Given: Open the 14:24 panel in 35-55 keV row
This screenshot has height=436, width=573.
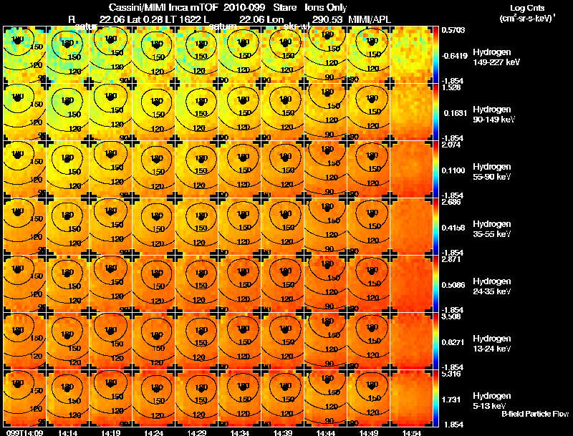Looking at the screenshot, I should pyautogui.click(x=153, y=226).
